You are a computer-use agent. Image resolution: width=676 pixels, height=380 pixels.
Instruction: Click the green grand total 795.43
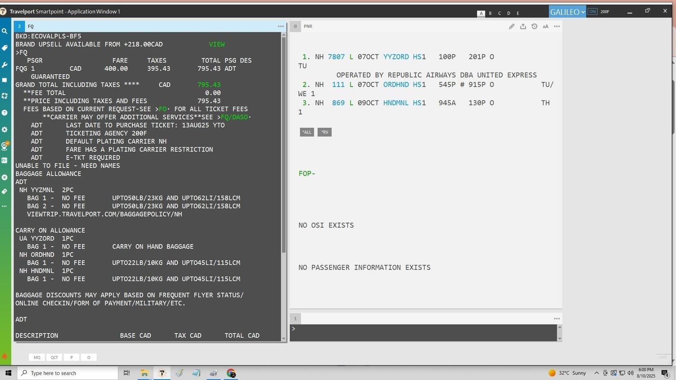[x=209, y=85]
